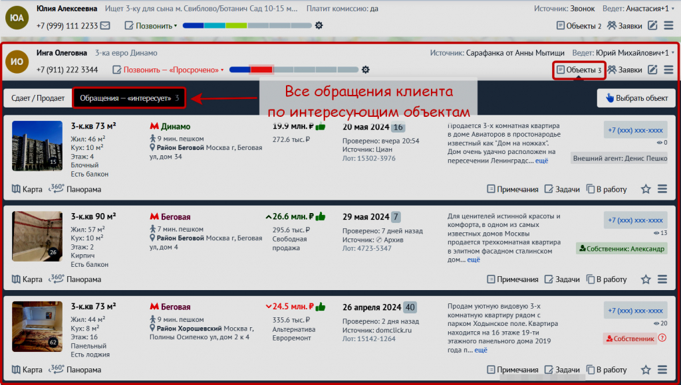Screen dimensions: 681x385
Task: Reveal hidden phone number on Динамо listing
Action: [635, 130]
